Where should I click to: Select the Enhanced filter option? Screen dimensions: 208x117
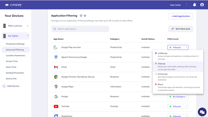point(178,77)
